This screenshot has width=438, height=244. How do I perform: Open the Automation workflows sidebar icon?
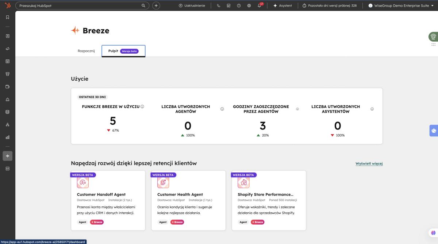(x=8, y=125)
